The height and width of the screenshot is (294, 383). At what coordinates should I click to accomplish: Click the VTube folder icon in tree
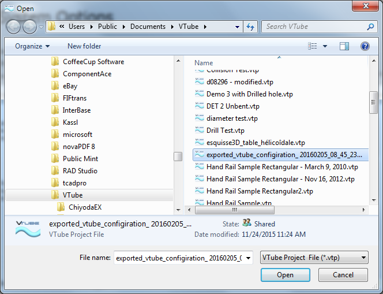(55, 195)
